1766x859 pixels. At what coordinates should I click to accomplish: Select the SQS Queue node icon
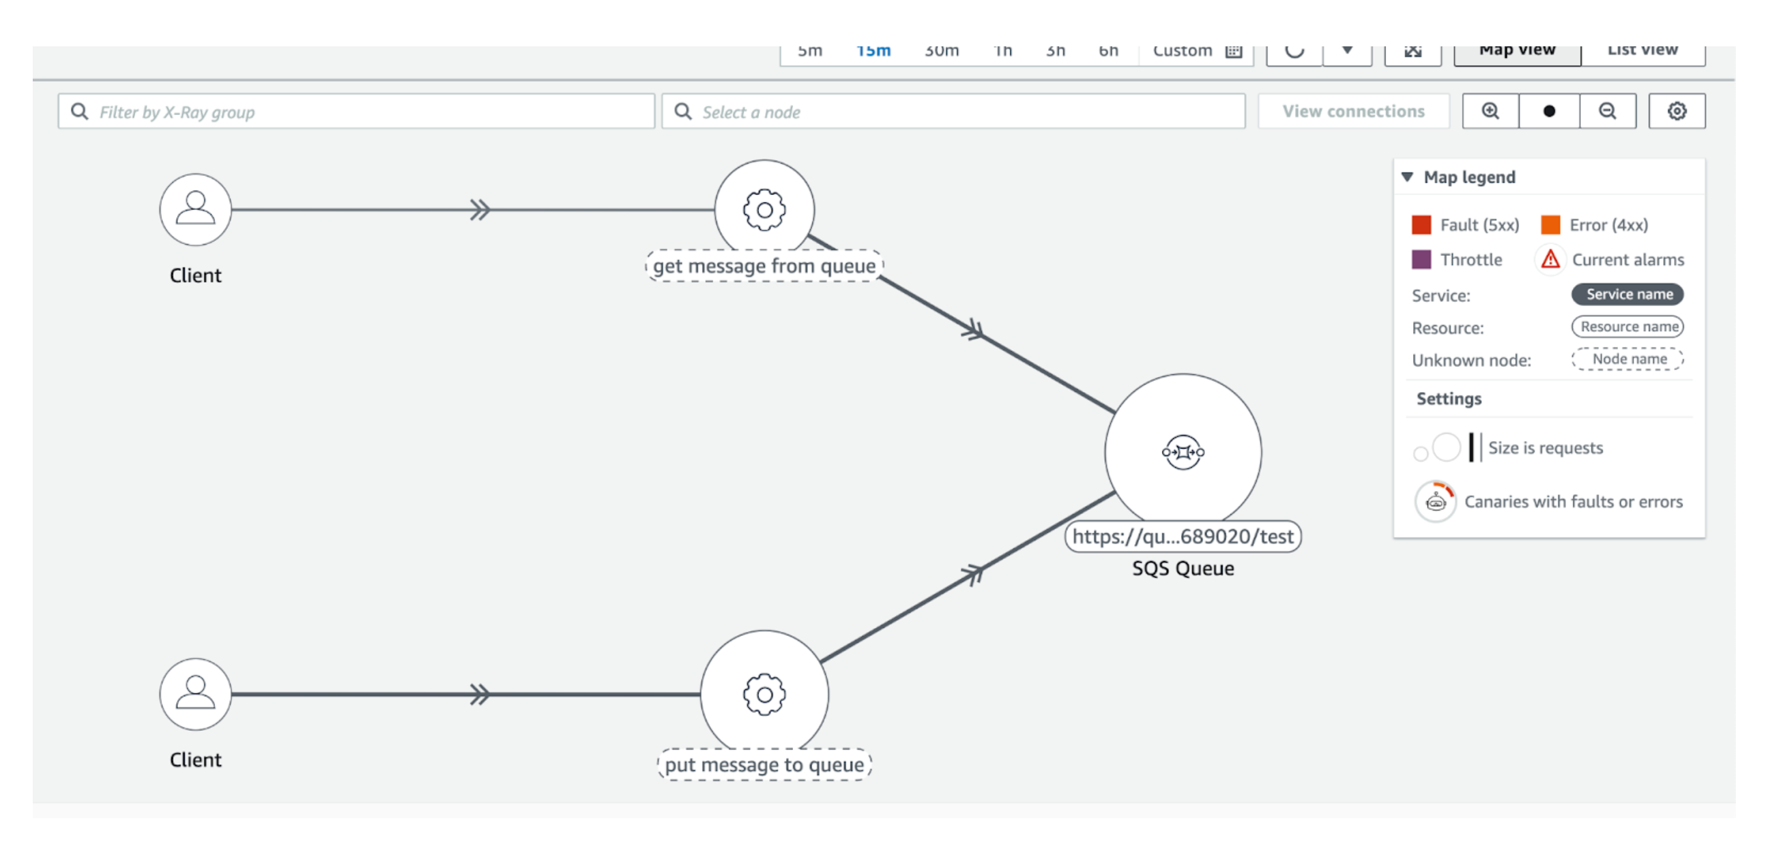[1182, 452]
